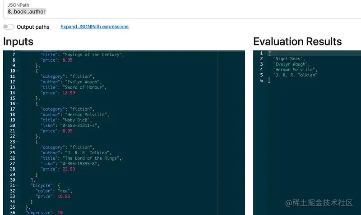
Task: Collapse the bicycle object at line 31
Action: 18,185
